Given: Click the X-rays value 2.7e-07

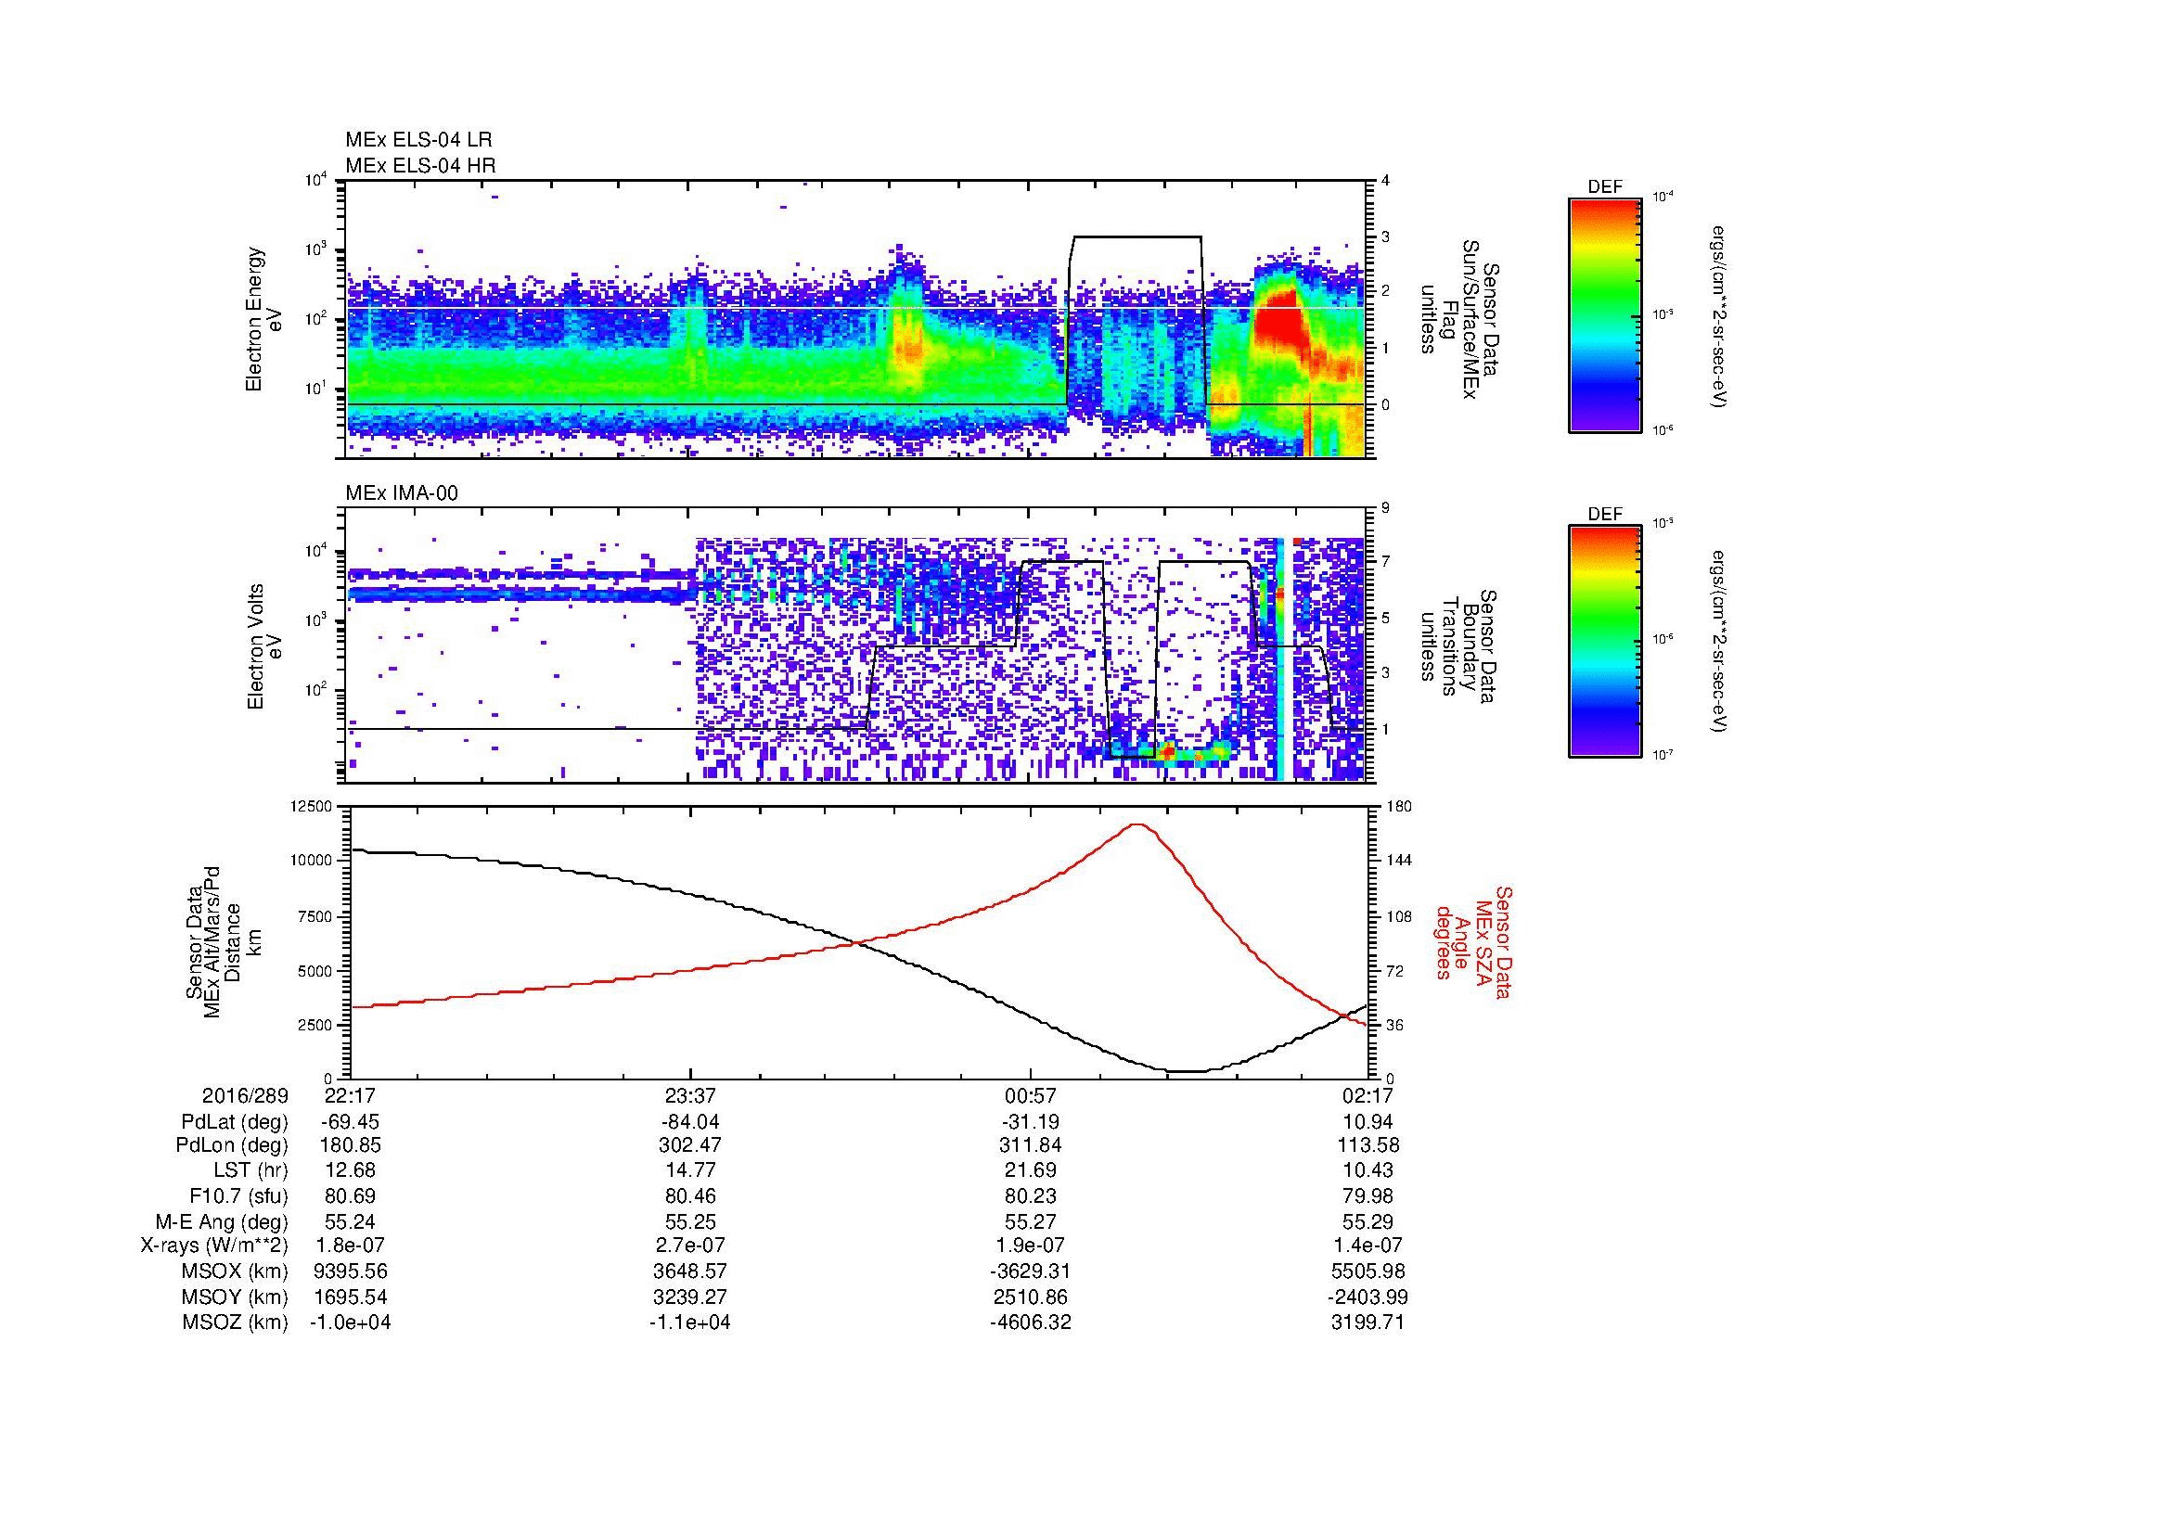Looking at the screenshot, I should pyautogui.click(x=690, y=1246).
